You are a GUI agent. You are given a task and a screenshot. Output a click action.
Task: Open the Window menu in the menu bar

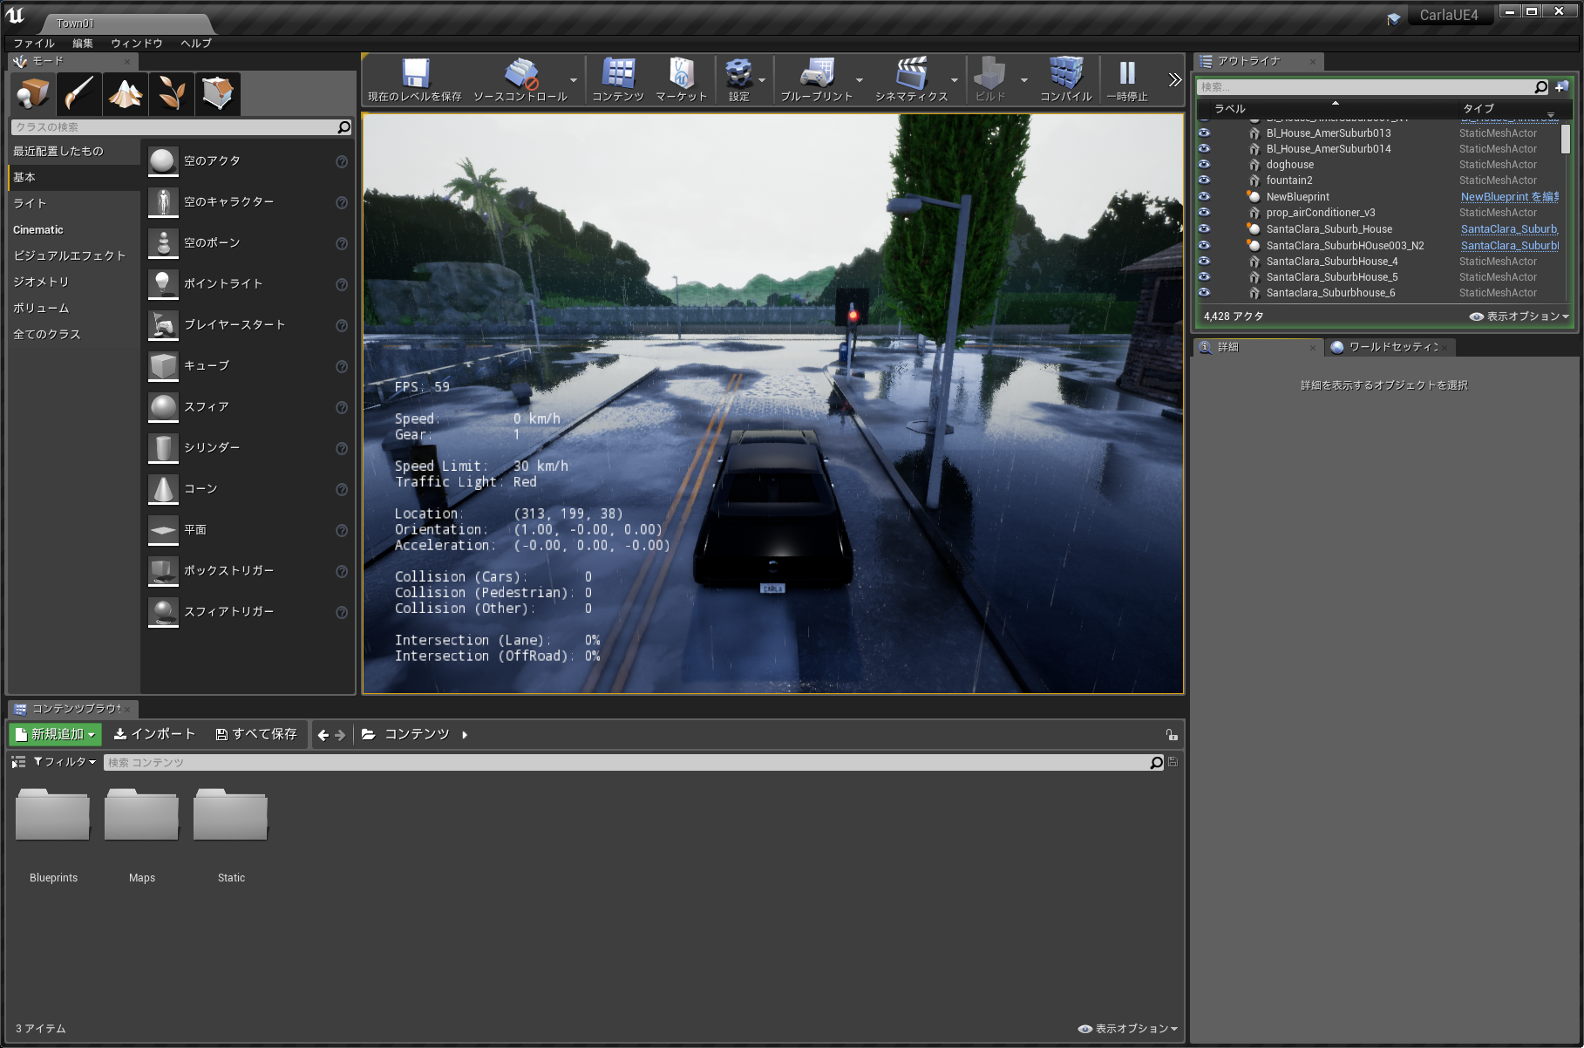136,43
